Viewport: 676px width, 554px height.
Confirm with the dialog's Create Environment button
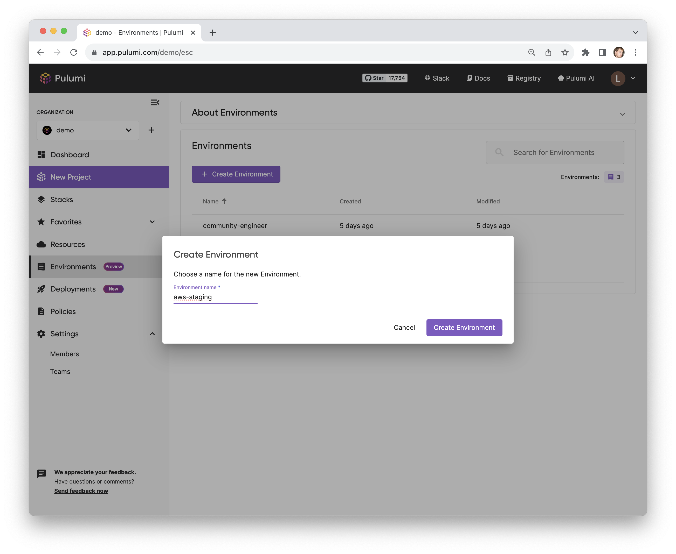coord(464,328)
